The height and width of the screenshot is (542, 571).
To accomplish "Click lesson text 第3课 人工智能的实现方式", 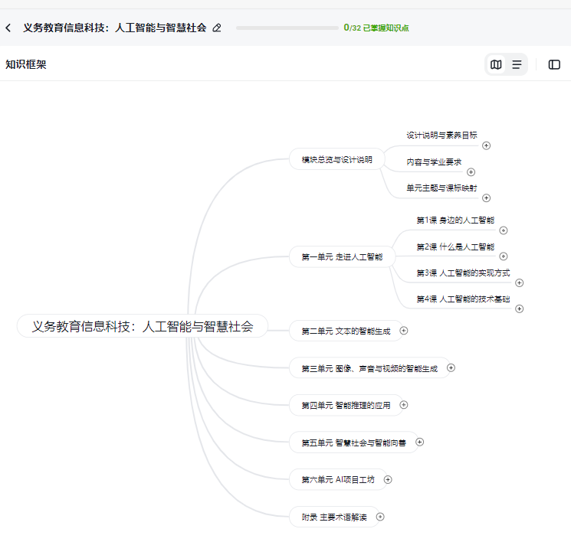I will click(x=463, y=273).
